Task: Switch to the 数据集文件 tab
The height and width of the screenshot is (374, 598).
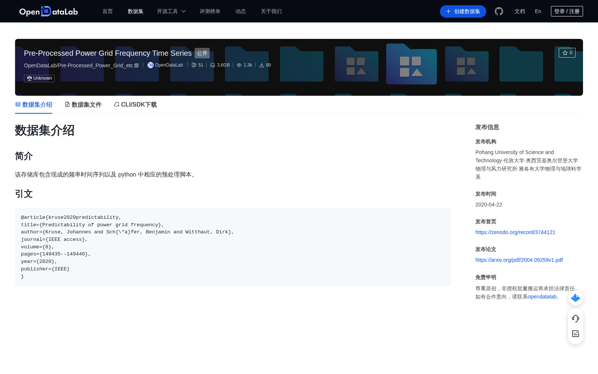Action: click(83, 105)
